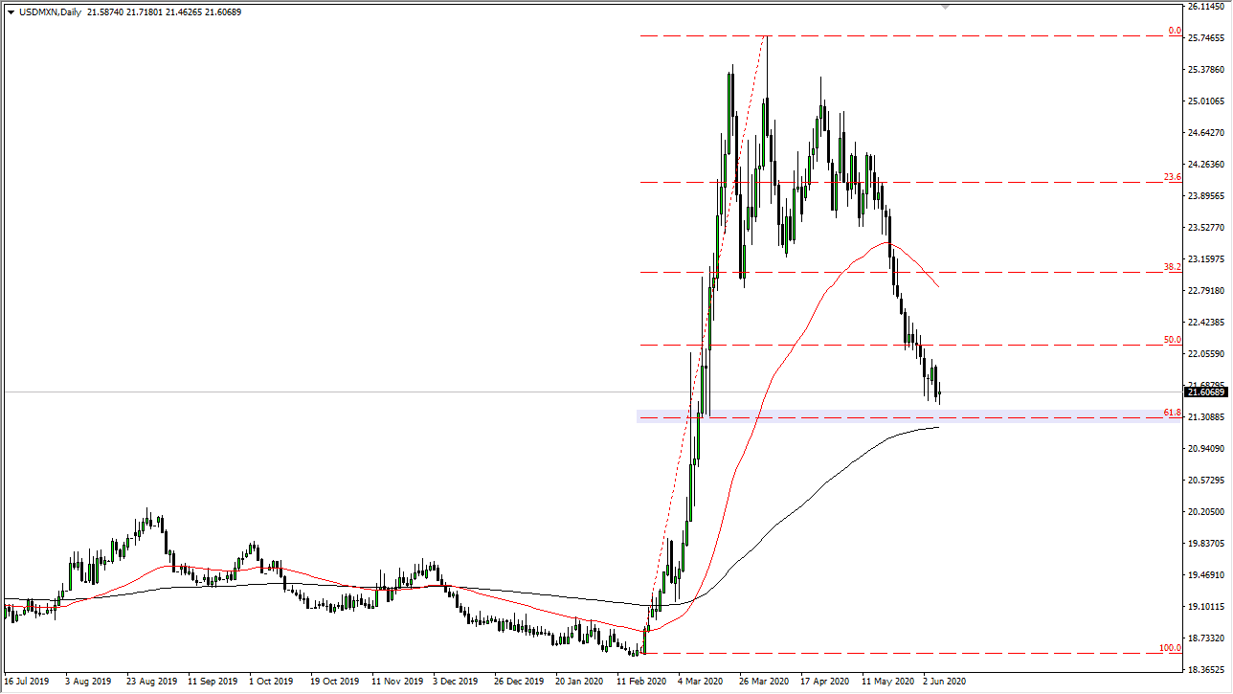1233x694 pixels.
Task: Click the 4 Mar 2020 date label
Action: click(x=700, y=683)
